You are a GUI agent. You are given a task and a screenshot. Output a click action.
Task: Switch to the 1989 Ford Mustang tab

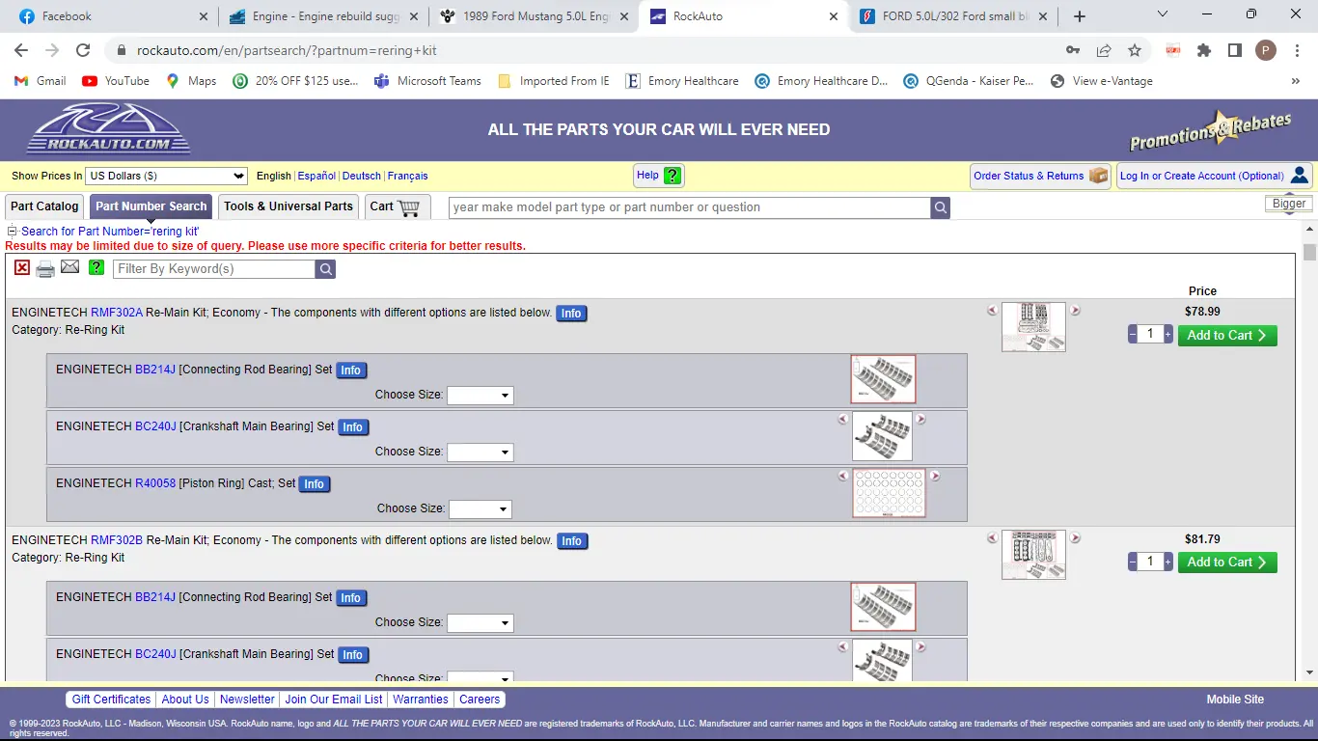(x=534, y=16)
